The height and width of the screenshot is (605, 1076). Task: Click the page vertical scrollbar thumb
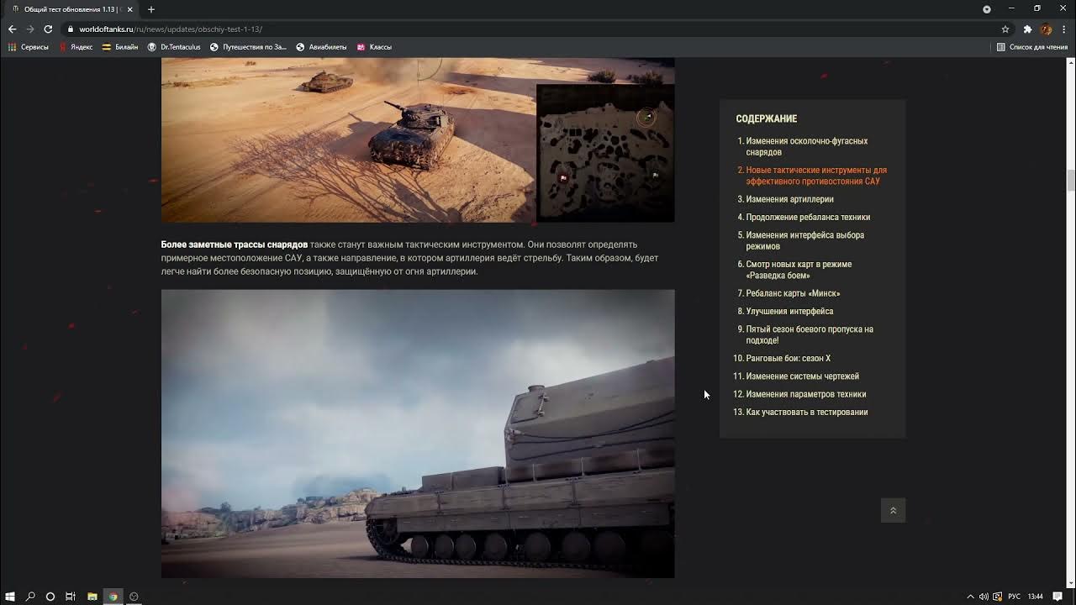[x=1070, y=181]
